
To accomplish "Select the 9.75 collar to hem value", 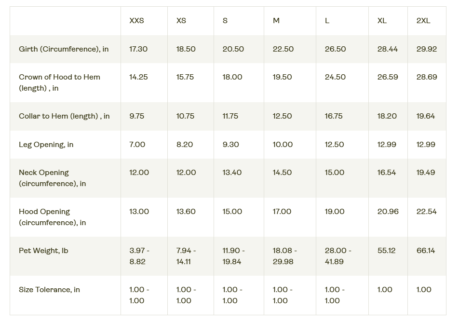I will point(136,116).
